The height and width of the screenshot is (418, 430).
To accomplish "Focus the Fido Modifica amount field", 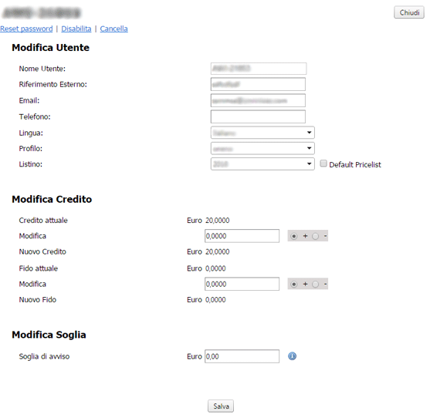I will point(242,284).
